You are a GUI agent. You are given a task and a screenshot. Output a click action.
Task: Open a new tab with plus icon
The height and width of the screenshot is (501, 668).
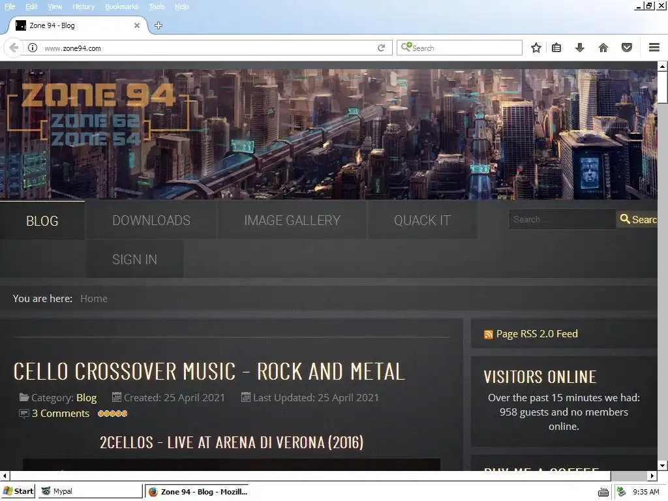[159, 25]
